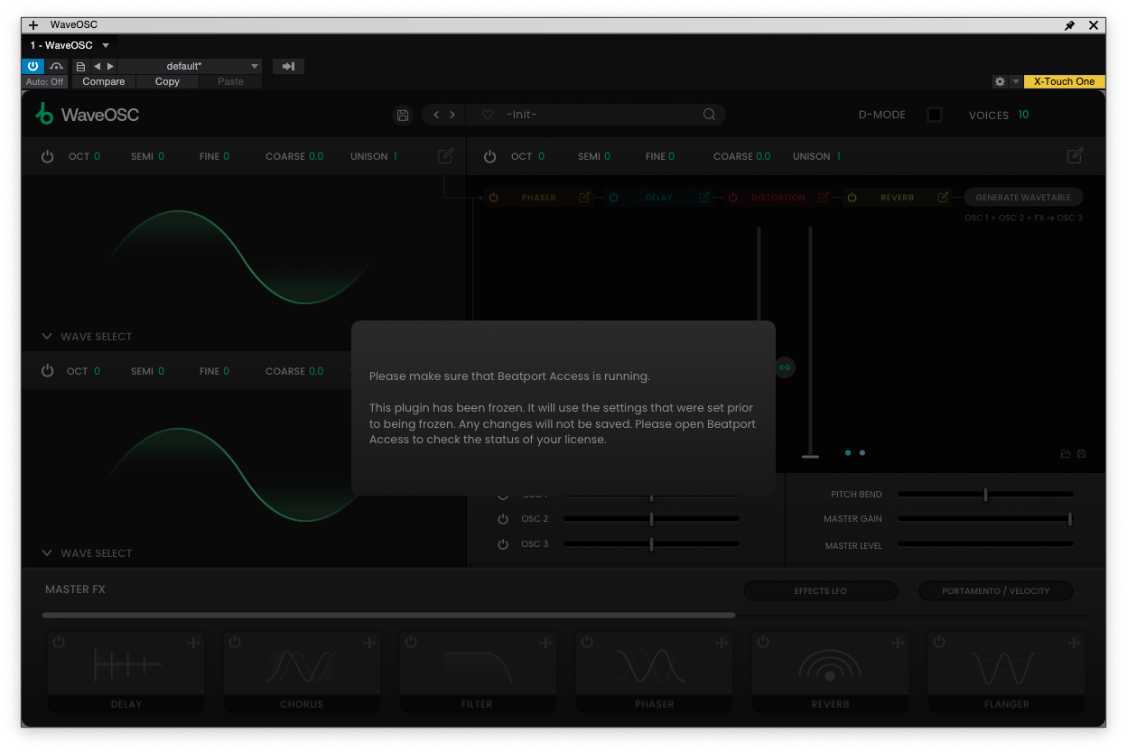Click the MASTER FX horizontal scrollbar
Screen dimensions: 1127x752
pos(388,616)
